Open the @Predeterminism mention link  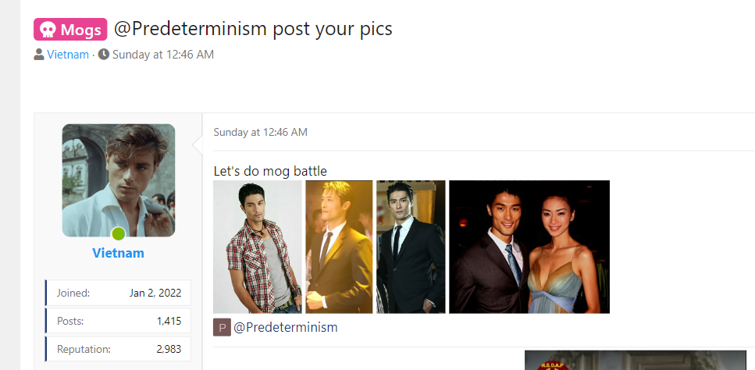tap(286, 328)
